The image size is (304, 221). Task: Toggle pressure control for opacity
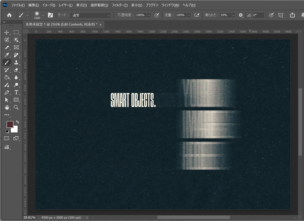click(157, 15)
